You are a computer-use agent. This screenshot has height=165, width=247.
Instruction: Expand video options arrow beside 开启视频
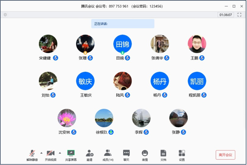coord(60,153)
